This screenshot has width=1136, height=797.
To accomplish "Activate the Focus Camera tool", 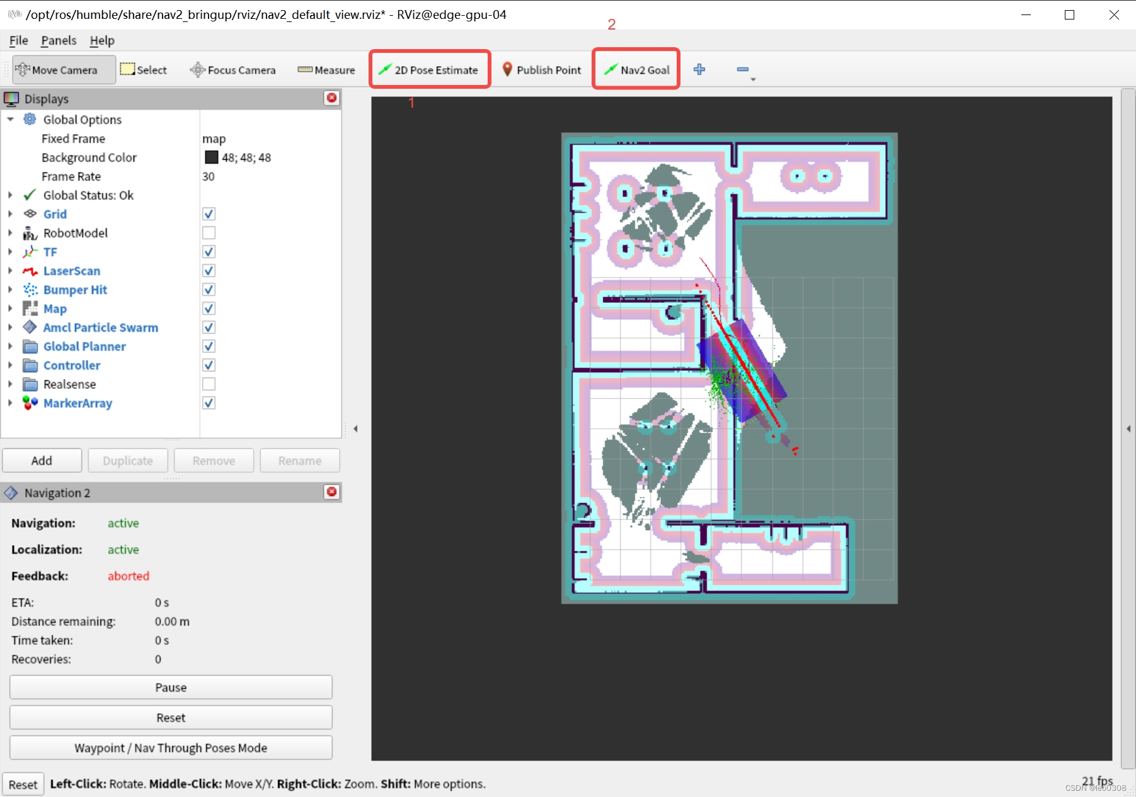I will 232,69.
